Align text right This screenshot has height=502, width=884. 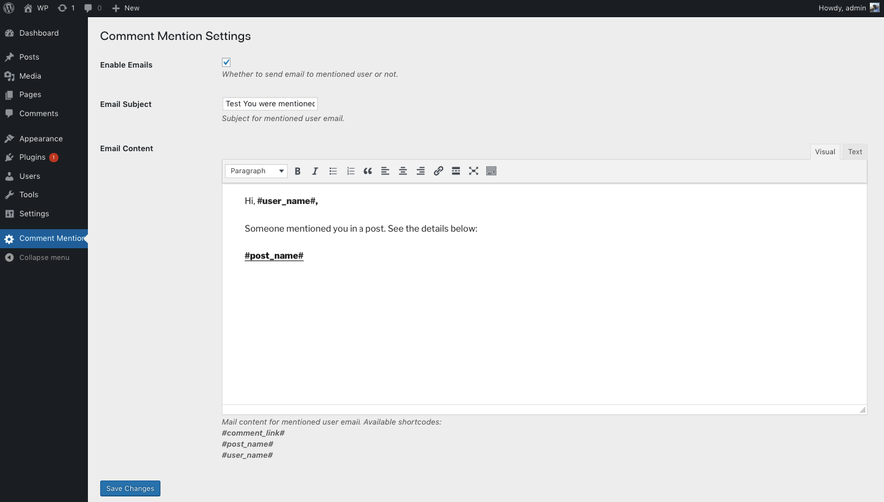(x=420, y=171)
